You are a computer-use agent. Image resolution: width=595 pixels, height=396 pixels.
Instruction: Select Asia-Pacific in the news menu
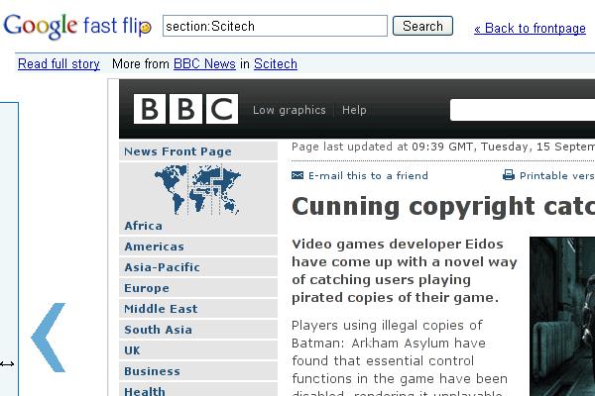pos(198,267)
